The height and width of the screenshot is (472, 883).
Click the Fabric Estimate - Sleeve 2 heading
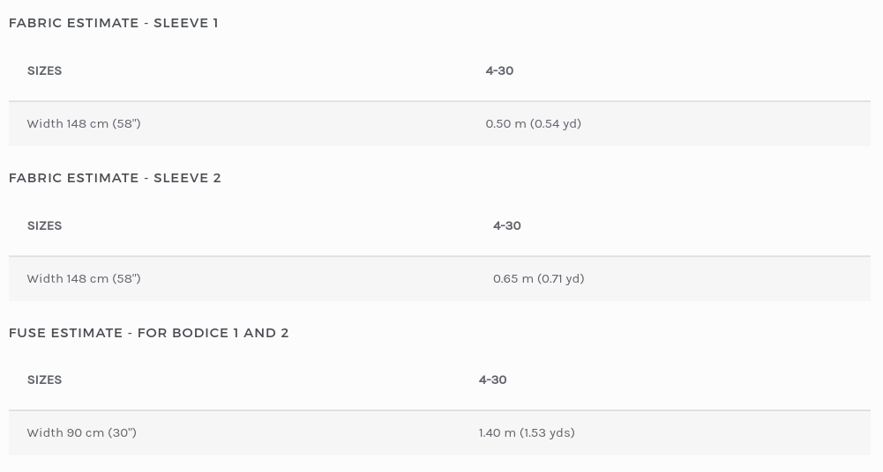(x=115, y=178)
